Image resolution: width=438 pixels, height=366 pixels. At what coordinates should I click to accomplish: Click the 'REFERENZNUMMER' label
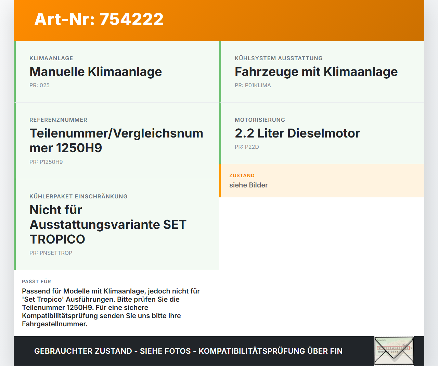tap(58, 120)
